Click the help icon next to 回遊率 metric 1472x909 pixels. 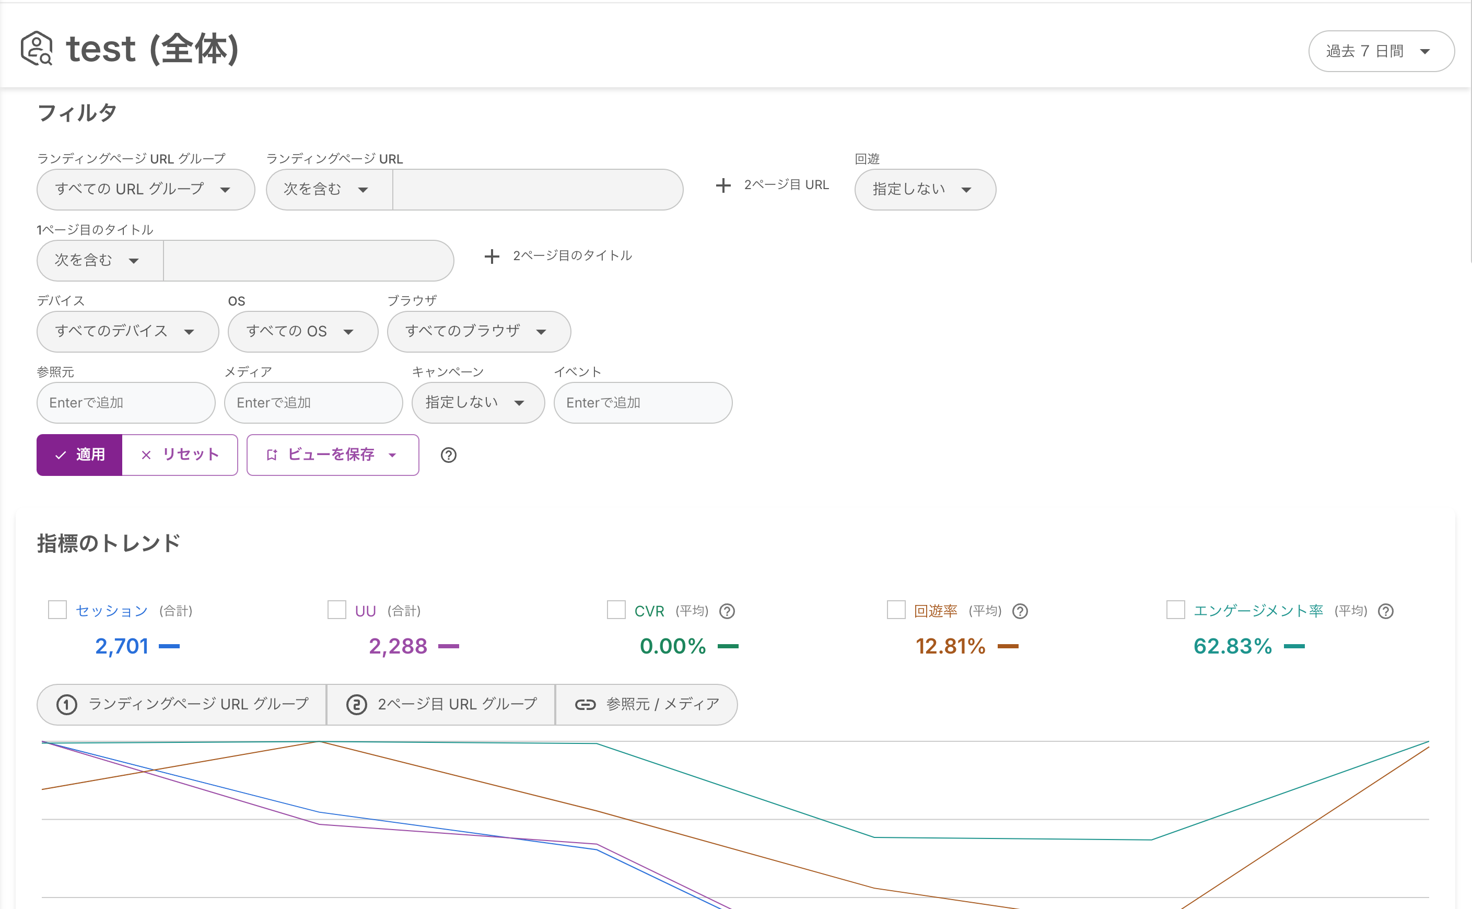pyautogui.click(x=1020, y=611)
